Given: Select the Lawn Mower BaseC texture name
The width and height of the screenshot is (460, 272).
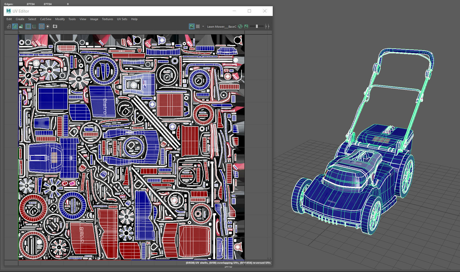Looking at the screenshot, I should (x=222, y=27).
